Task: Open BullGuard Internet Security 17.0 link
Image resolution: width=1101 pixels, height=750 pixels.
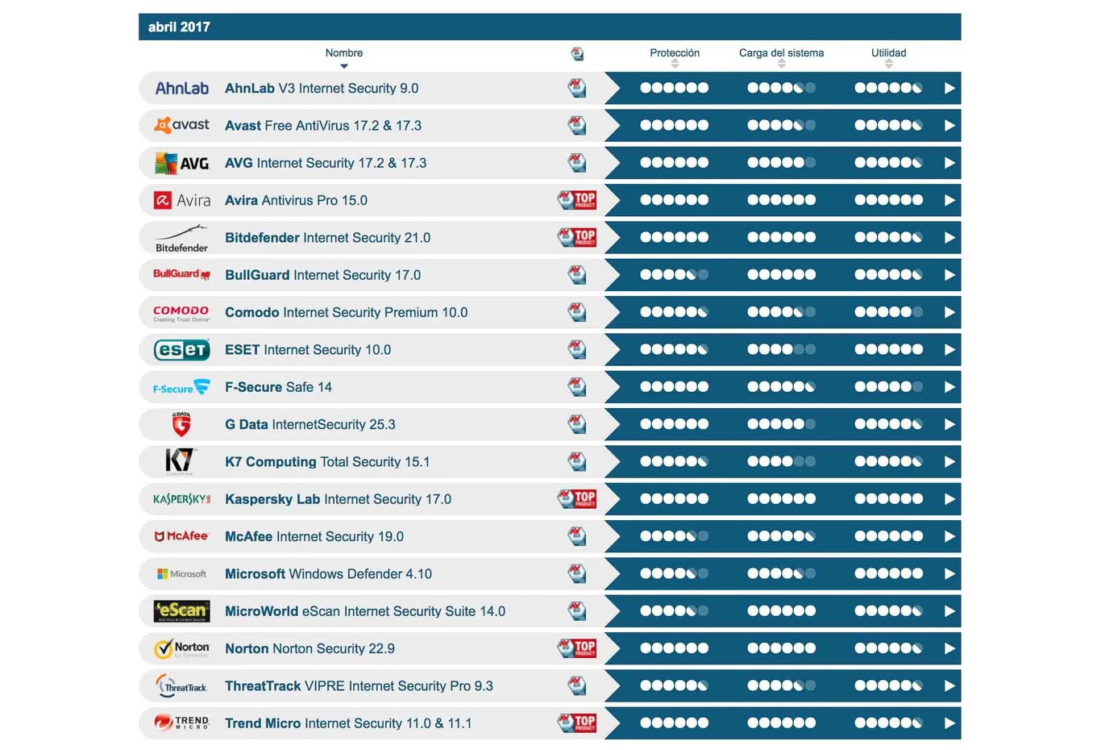Action: tap(322, 275)
